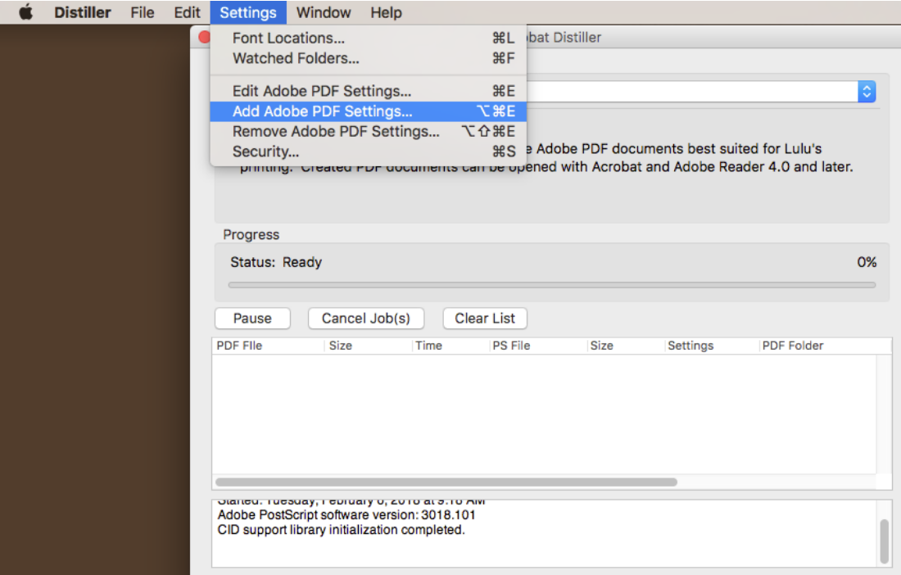Click the Settings column header
Image resolution: width=901 pixels, height=575 pixels.
(712, 346)
